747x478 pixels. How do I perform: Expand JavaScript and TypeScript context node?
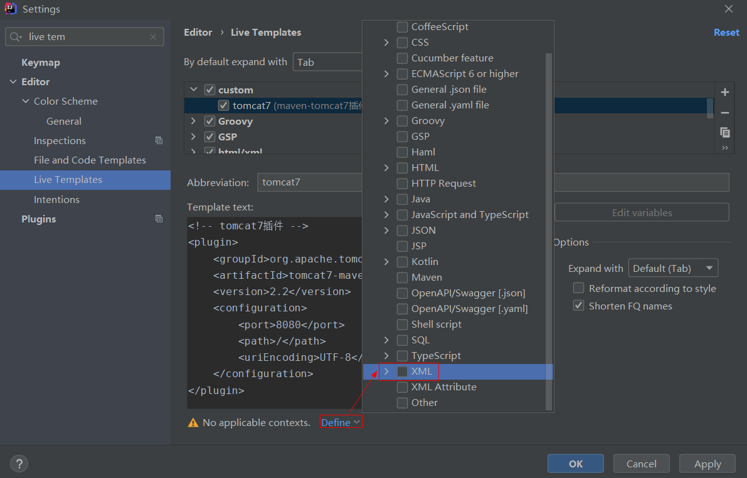pyautogui.click(x=386, y=214)
